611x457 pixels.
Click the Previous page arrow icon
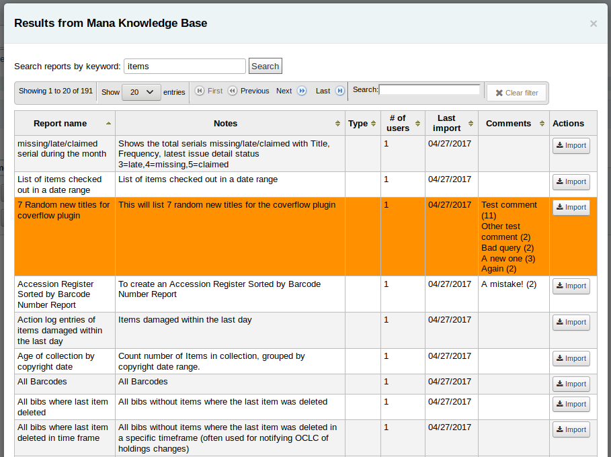233,91
